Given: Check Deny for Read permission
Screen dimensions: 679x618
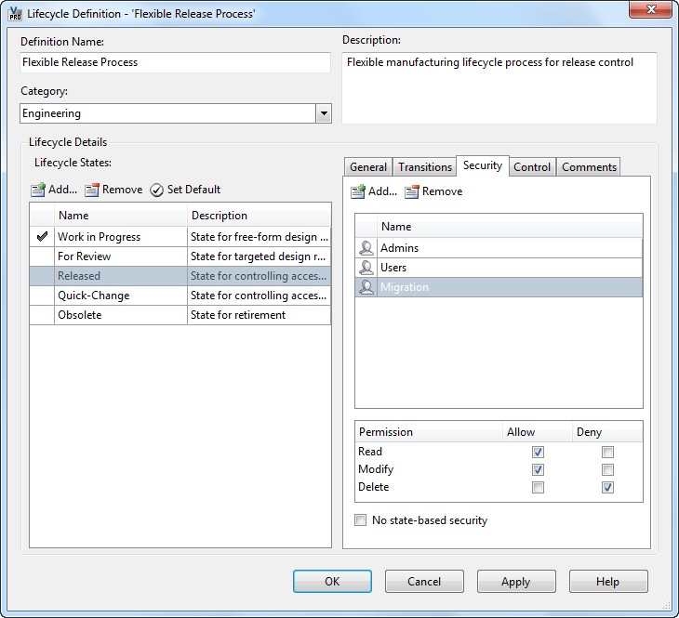Looking at the screenshot, I should (607, 453).
